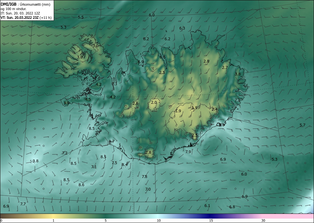
Task: Select the 3.8 value on the east coast
Action: 238,74
